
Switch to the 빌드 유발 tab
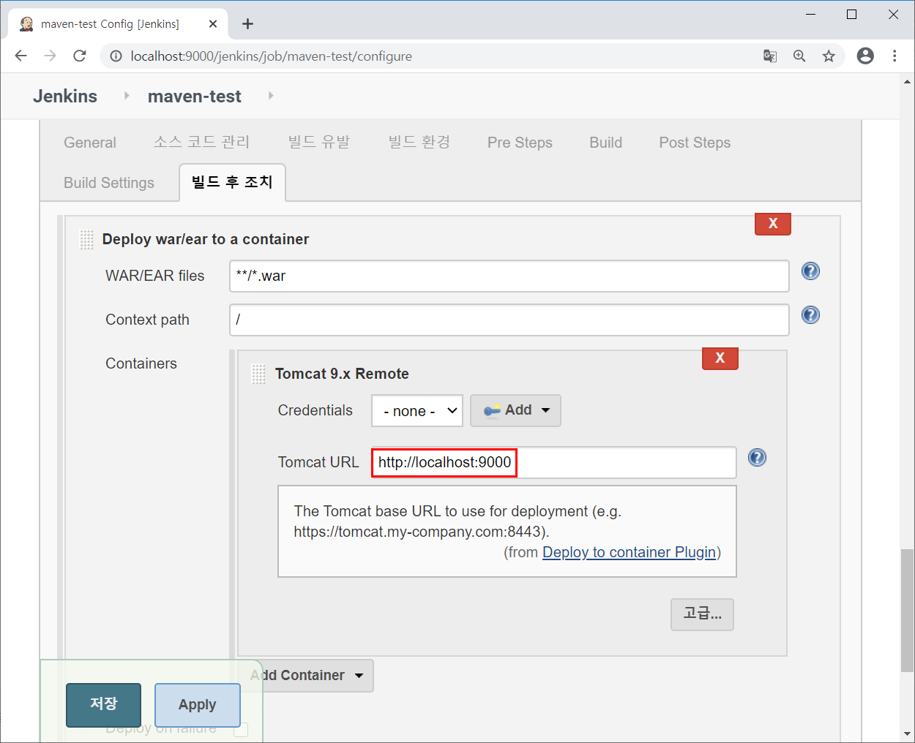pyautogui.click(x=319, y=142)
